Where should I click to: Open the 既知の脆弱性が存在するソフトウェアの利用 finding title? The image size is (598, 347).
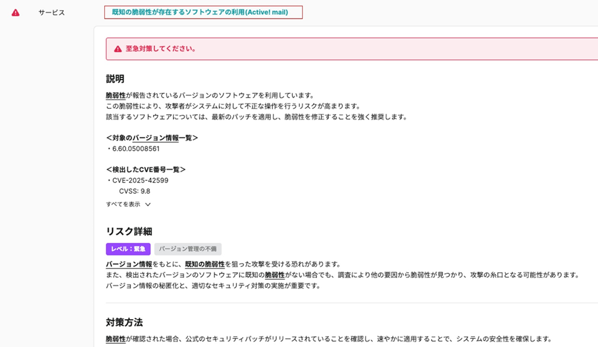point(203,11)
